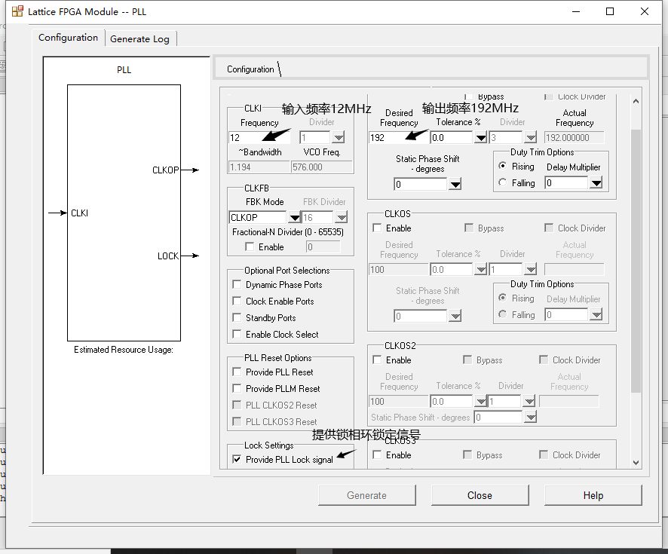
Task: Open the FBK Divider dropdown
Action: [x=342, y=218]
